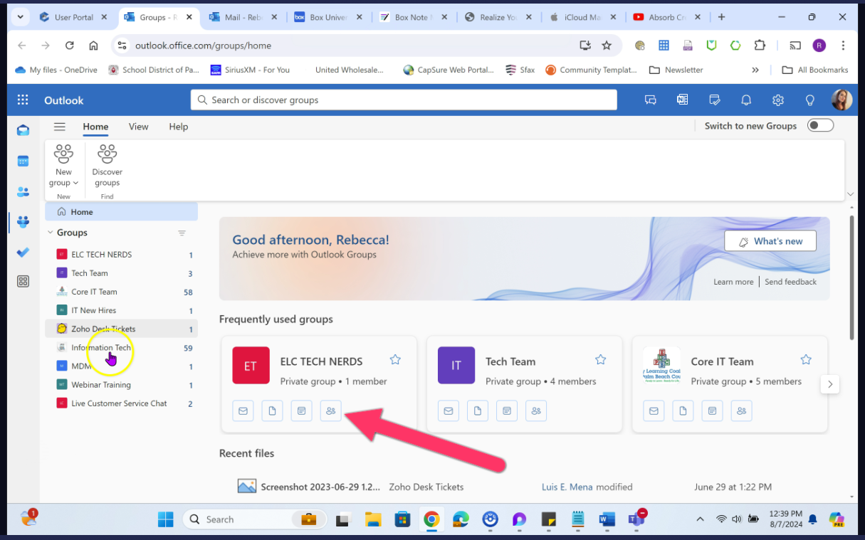This screenshot has width=865, height=540.
Task: Select Webinar Training group
Action: tap(121, 385)
